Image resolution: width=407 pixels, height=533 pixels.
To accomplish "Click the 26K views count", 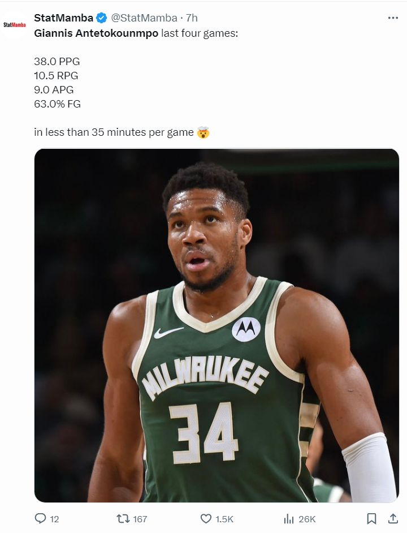I will pyautogui.click(x=307, y=519).
